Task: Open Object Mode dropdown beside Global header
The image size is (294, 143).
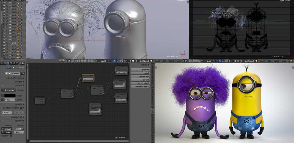Action: (144, 61)
